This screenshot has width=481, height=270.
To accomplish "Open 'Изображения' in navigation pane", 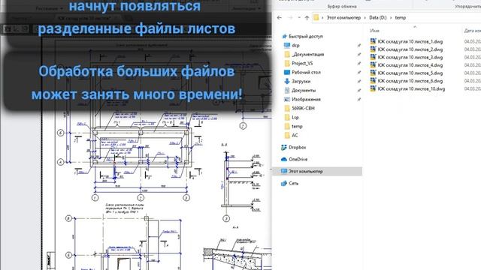I will coord(306,100).
